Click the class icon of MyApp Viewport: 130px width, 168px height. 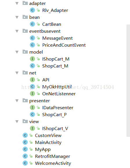[x=25, y=149]
